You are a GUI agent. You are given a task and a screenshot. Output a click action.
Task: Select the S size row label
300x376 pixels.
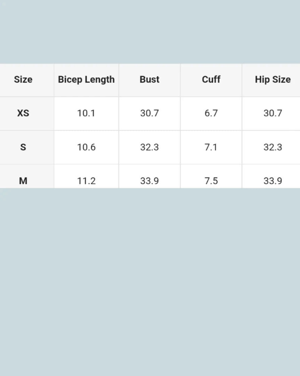coord(23,147)
